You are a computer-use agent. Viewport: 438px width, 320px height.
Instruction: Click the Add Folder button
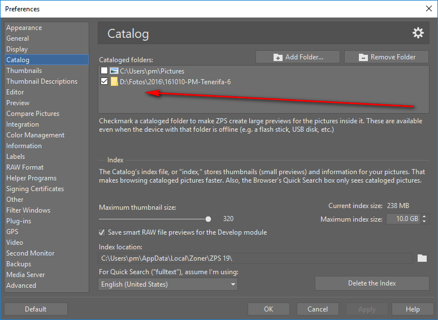[297, 57]
